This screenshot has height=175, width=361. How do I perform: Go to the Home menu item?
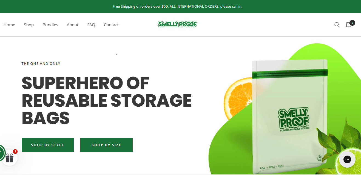pos(9,25)
